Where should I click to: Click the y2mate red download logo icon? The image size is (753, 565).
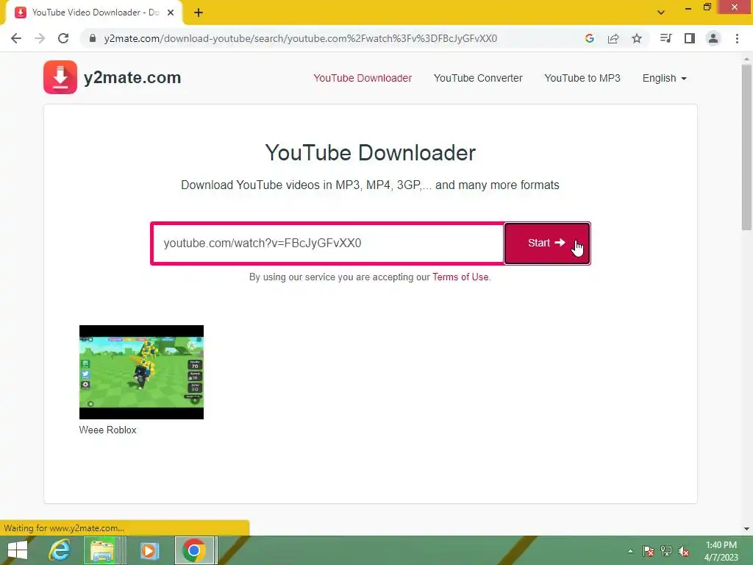pos(60,77)
